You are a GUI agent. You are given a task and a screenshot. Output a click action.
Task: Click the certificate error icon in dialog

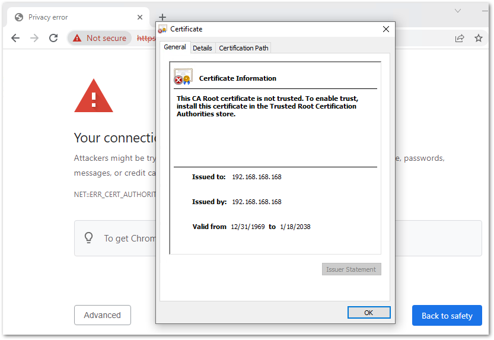pyautogui.click(x=183, y=77)
